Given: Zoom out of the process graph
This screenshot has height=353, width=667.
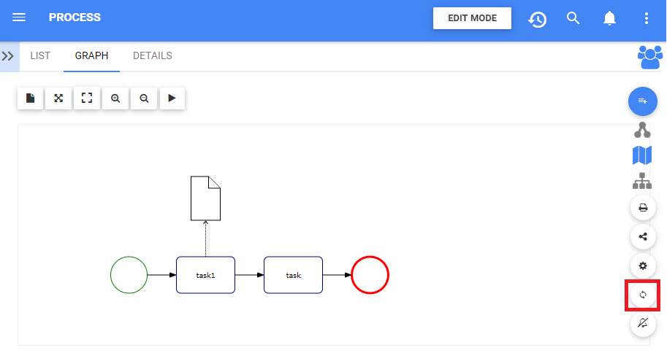Looking at the screenshot, I should (x=144, y=98).
